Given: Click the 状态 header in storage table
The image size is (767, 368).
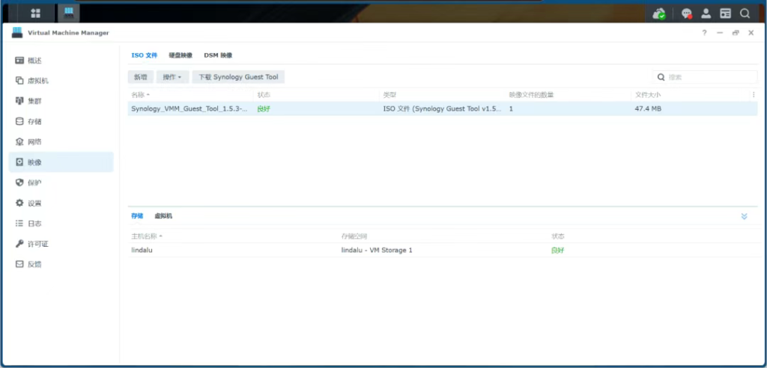Looking at the screenshot, I should click(x=557, y=236).
